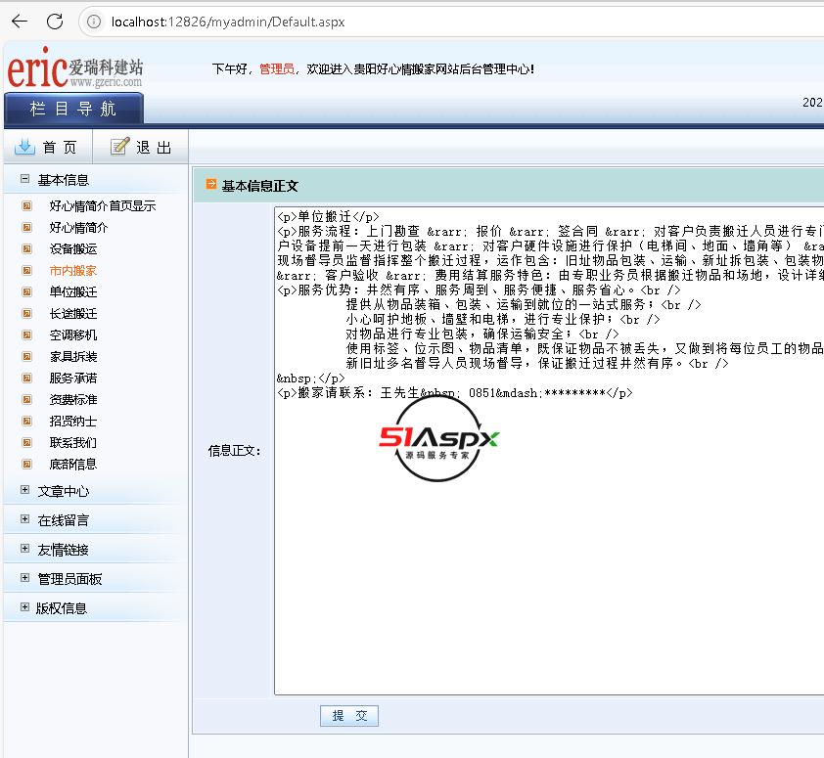Click the site info icon in address bar

pos(94,22)
